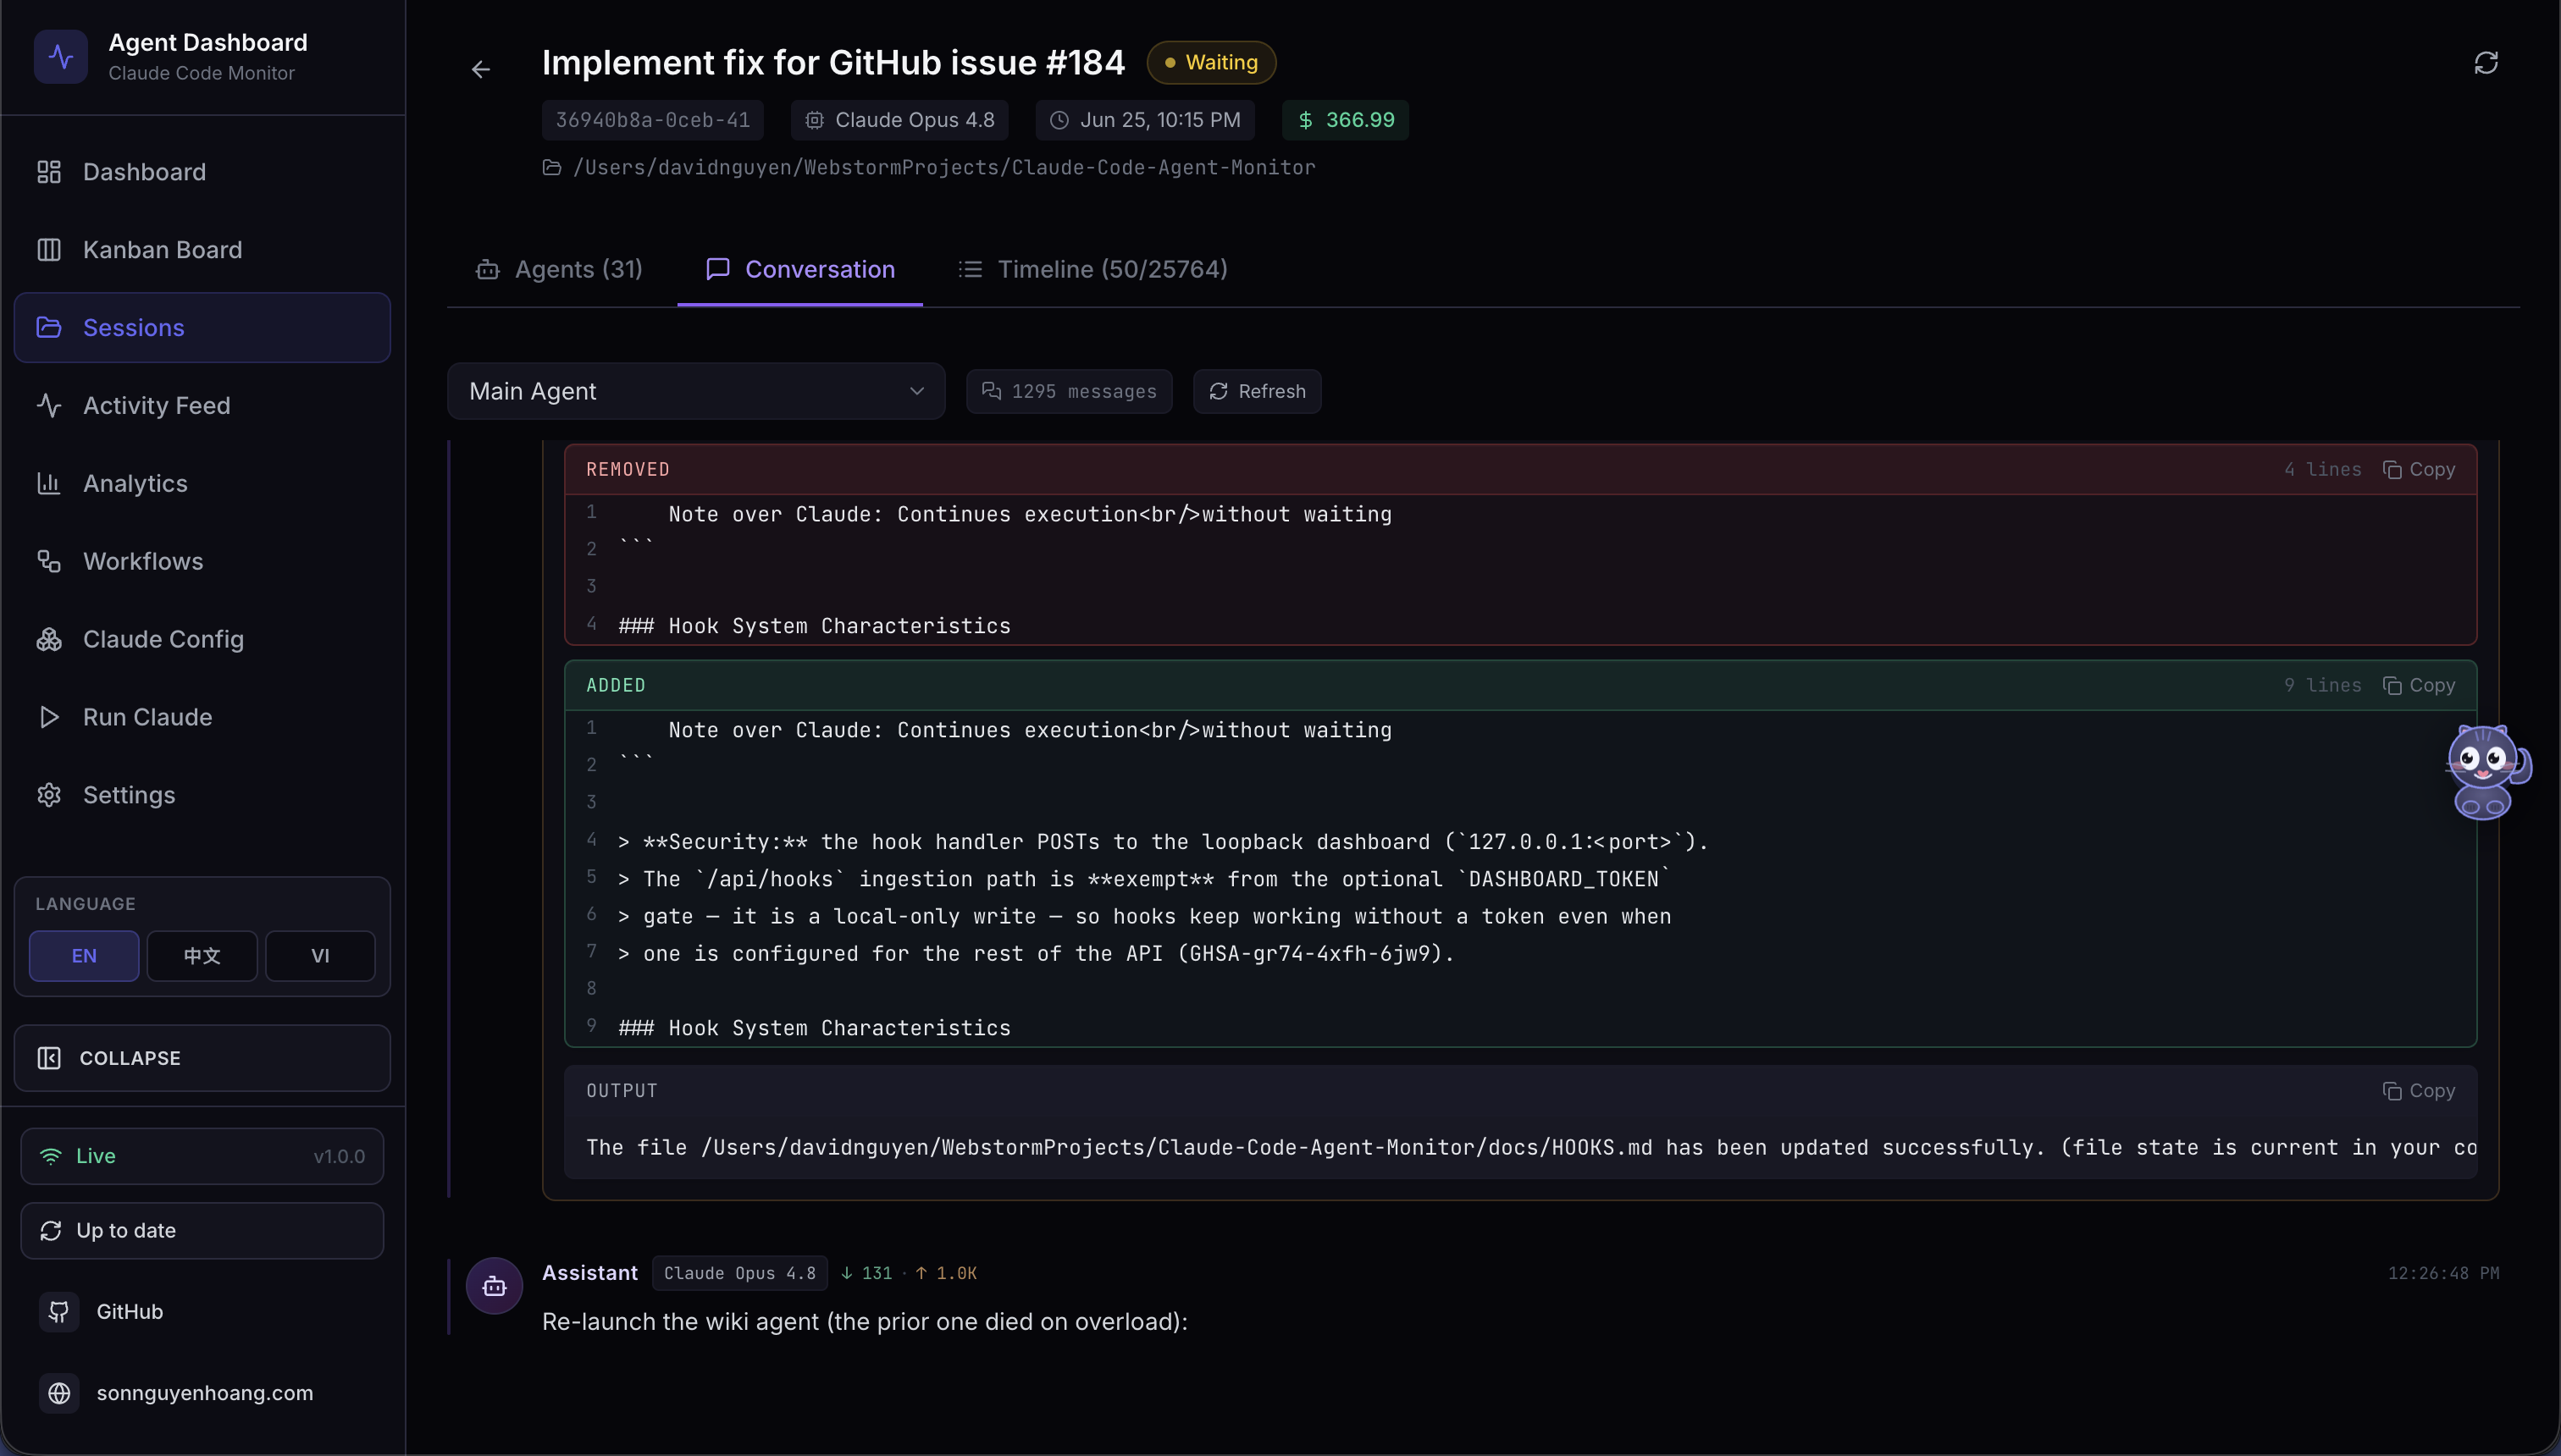Click the cat mascot floating widget
2561x1456 pixels.
pyautogui.click(x=2487, y=771)
